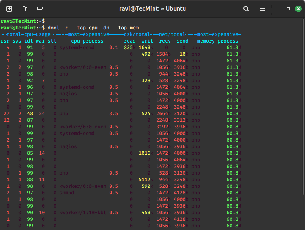The width and height of the screenshot is (305, 230).
Task: Click the 'kworker/1:1H-kbl' process entry
Action: click(83, 212)
